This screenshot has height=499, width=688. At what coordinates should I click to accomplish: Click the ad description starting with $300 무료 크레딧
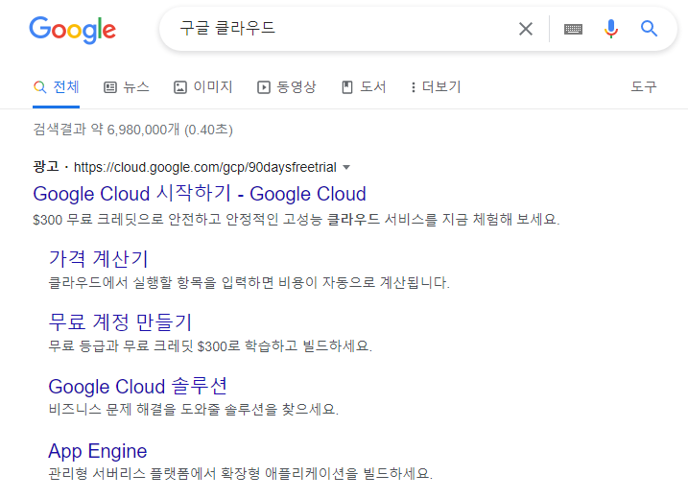pyautogui.click(x=297, y=219)
